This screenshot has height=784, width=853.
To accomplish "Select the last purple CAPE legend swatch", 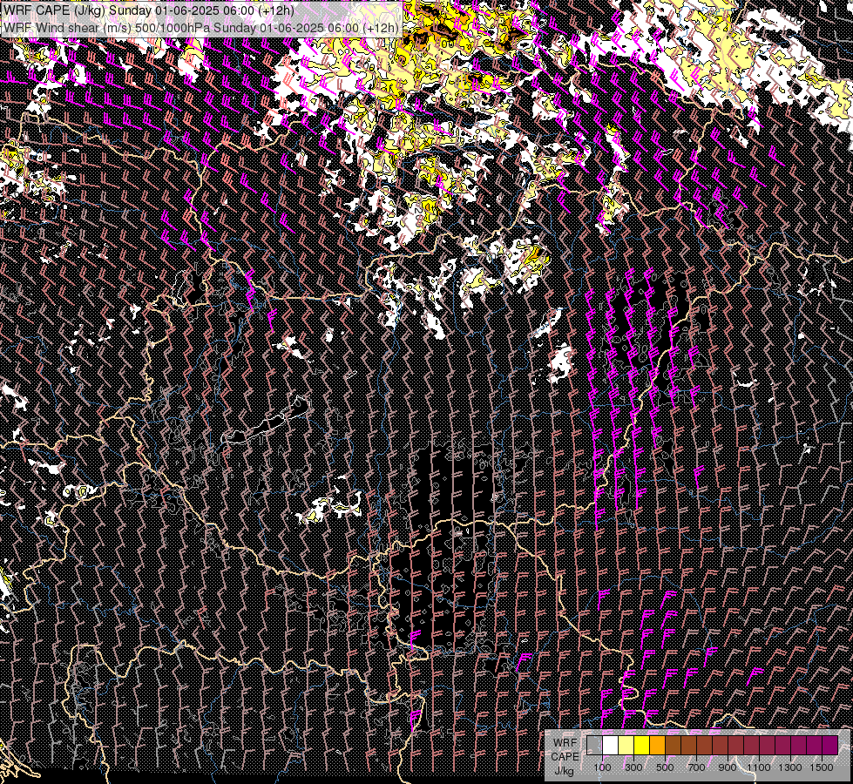I will click(830, 745).
